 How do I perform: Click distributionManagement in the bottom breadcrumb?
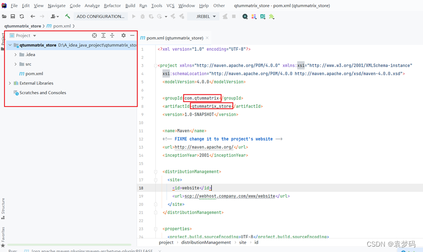tap(206, 243)
